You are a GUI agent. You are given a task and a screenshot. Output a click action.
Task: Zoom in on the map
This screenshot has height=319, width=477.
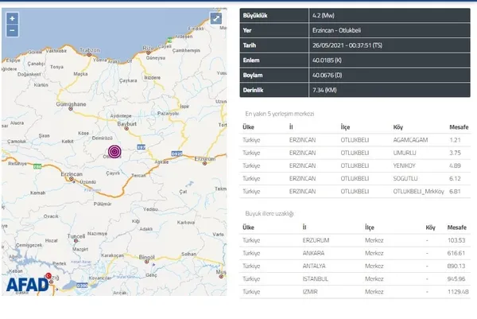click(12, 18)
